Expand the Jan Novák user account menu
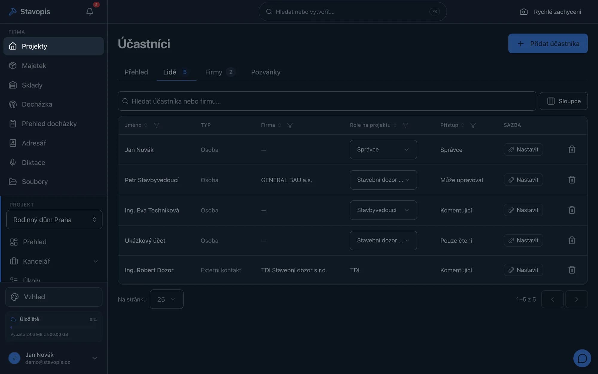 click(54, 358)
